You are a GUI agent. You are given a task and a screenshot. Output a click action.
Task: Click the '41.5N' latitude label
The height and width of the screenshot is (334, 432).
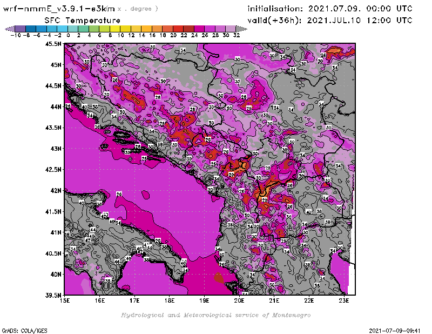click(53, 211)
